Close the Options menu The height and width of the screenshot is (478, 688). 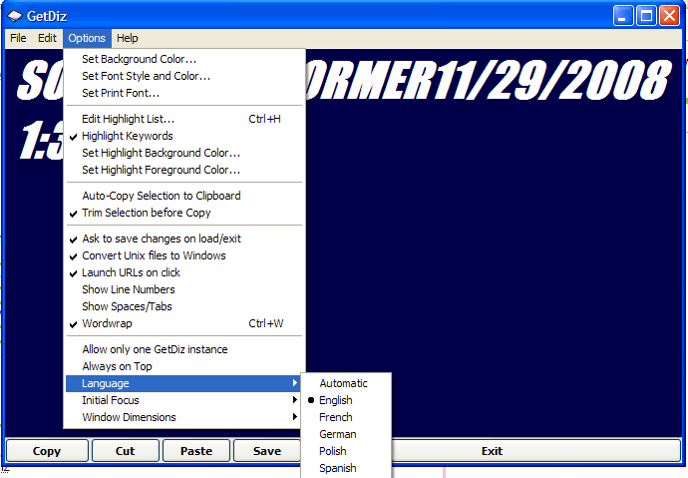coord(87,38)
